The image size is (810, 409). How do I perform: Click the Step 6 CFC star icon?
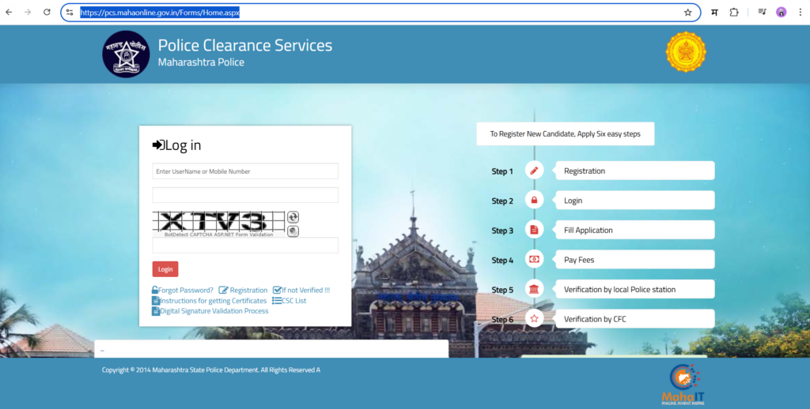point(534,319)
